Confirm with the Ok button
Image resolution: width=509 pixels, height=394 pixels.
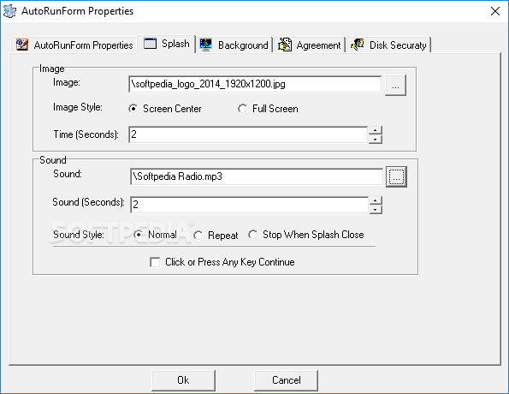point(183,380)
